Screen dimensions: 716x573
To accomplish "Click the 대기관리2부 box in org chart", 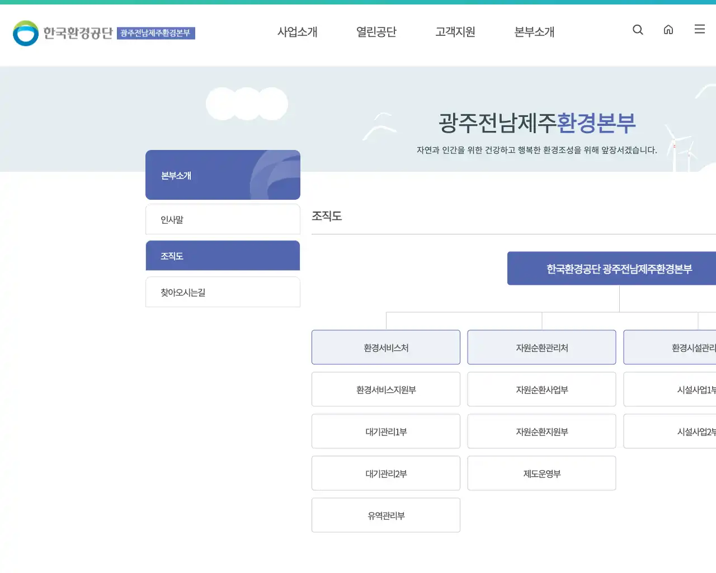I will (x=385, y=473).
